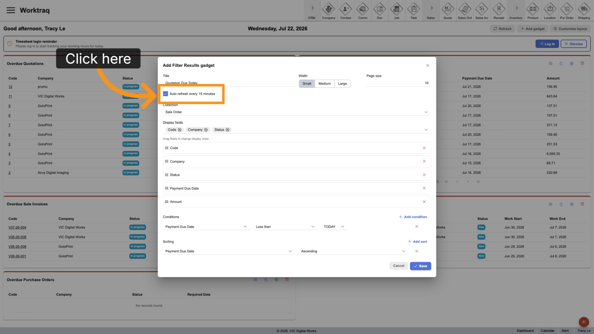
Task: Click the timesheet Log In button
Action: [x=547, y=44]
